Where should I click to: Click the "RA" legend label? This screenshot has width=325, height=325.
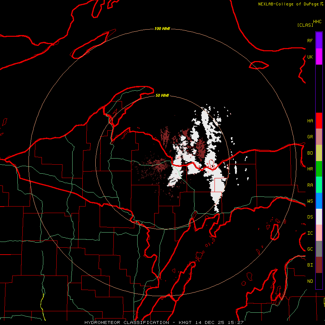(310, 185)
